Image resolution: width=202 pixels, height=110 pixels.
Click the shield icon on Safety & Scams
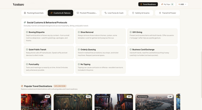133,13
